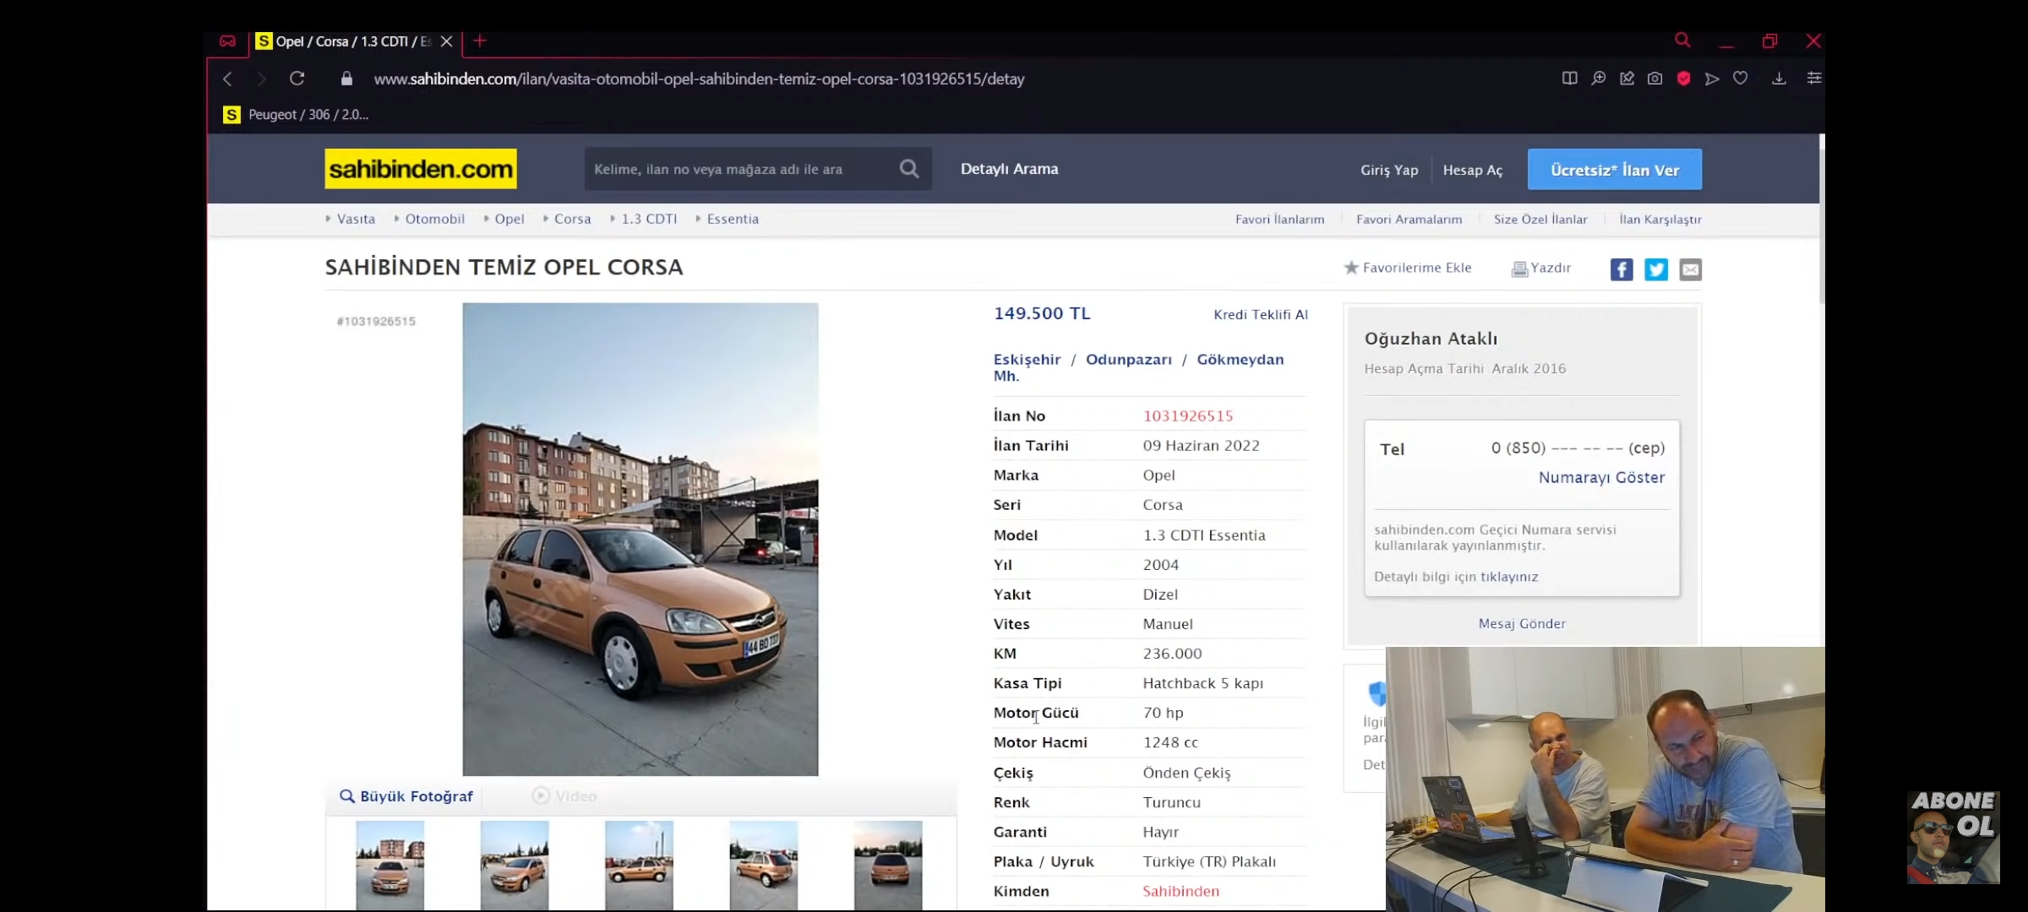Click the address bar URL
2028x912 pixels.
(x=699, y=79)
